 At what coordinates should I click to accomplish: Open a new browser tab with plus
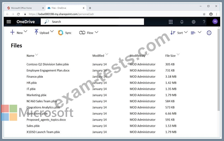click(90, 8)
